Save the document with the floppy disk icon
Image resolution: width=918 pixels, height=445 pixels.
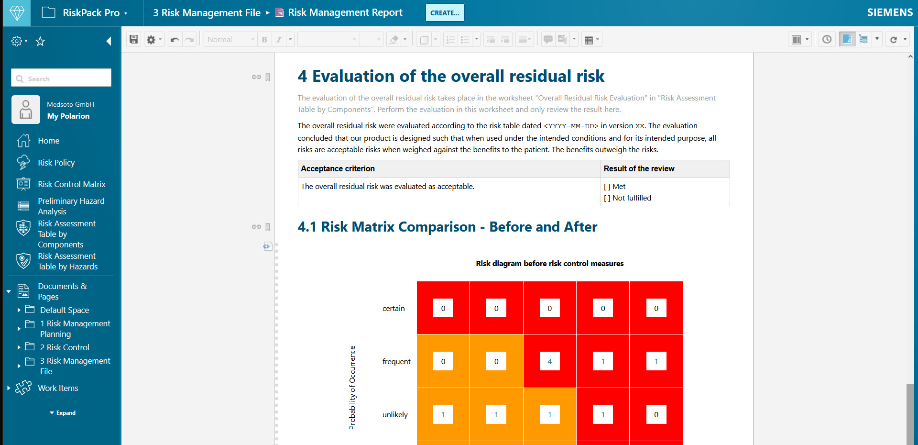(x=134, y=40)
